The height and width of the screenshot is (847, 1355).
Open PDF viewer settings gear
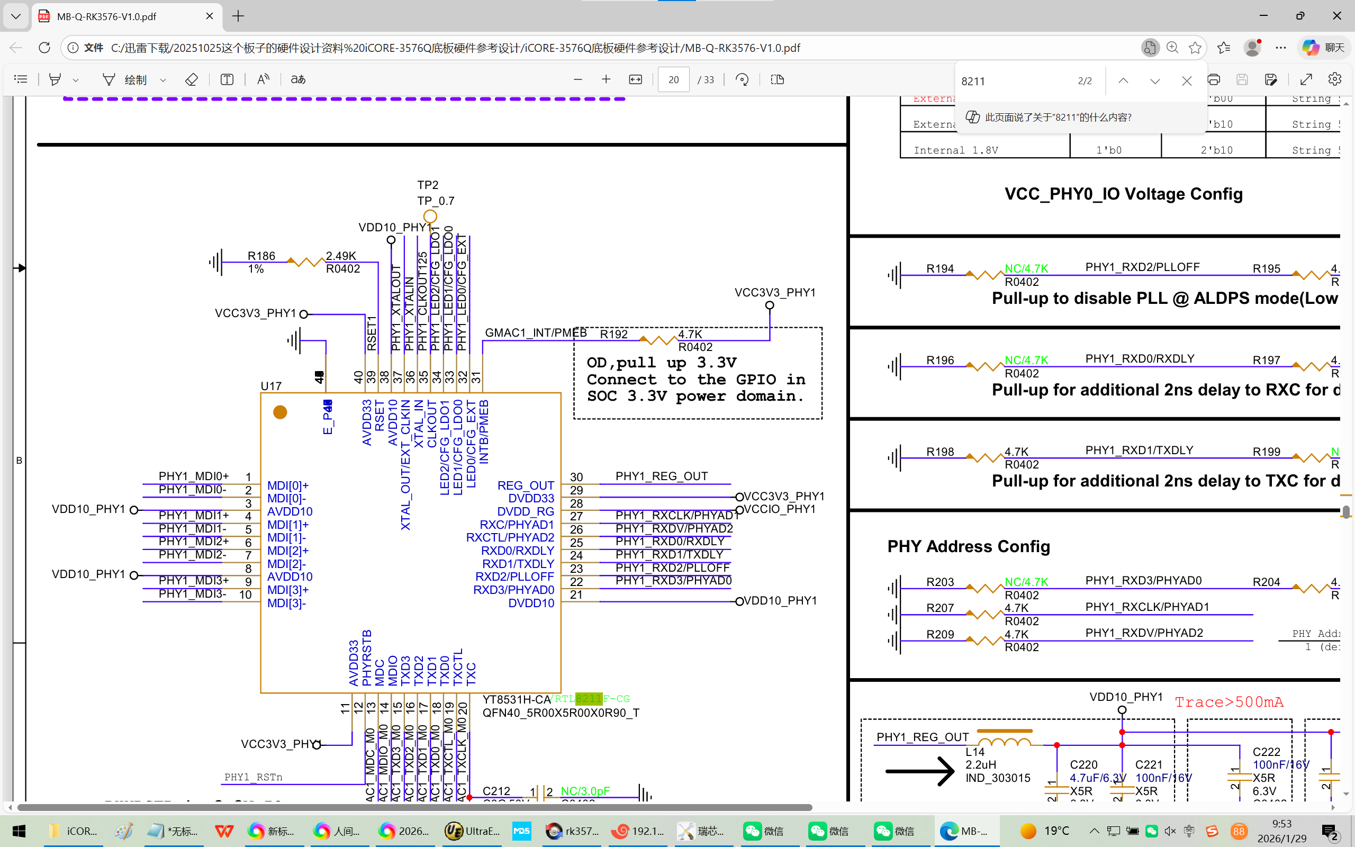click(x=1334, y=79)
